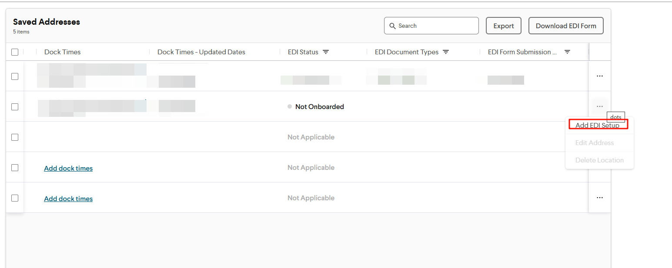Click the bottom Add dock times link
The width and height of the screenshot is (672, 268).
68,199
